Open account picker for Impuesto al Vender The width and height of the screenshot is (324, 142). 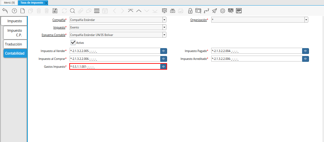pos(163,51)
